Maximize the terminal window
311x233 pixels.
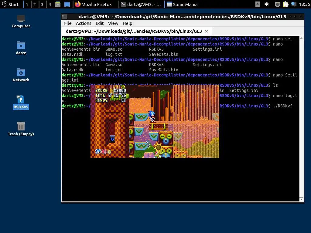click(295, 17)
